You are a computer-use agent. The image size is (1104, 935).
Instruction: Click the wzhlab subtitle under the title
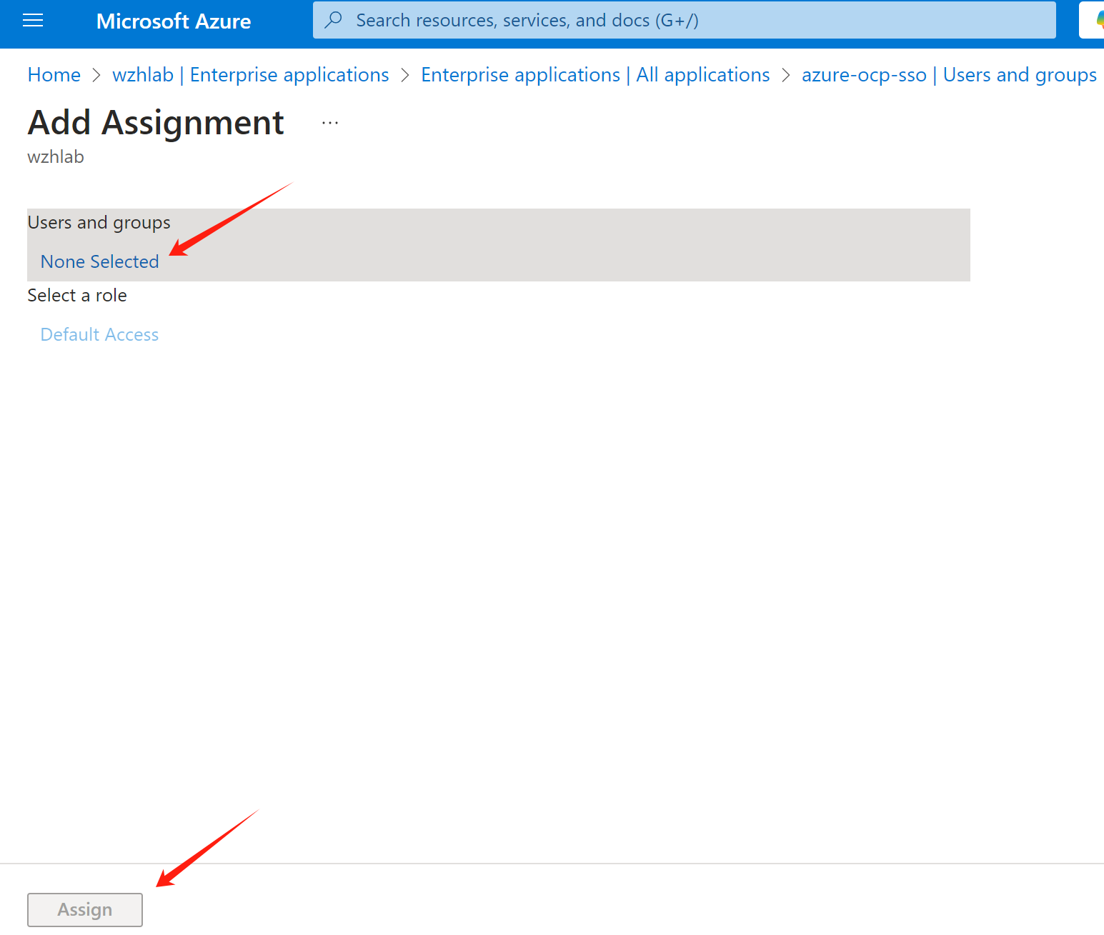click(56, 157)
